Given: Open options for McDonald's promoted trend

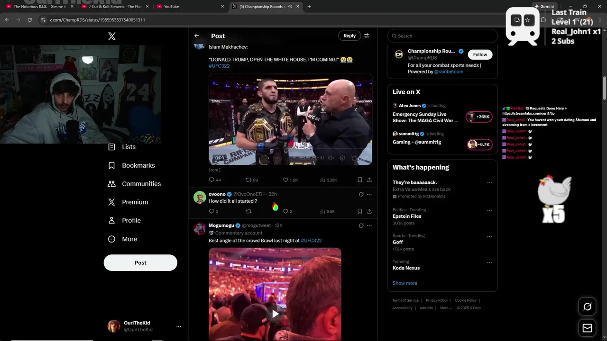Looking at the screenshot, I should pyautogui.click(x=489, y=182).
